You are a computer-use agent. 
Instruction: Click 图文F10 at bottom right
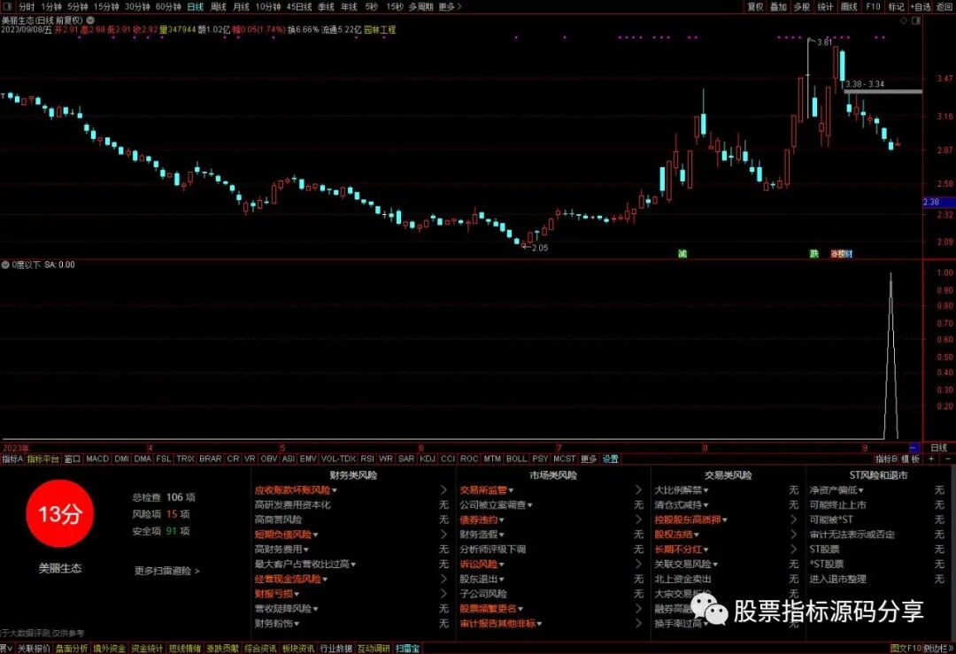(906, 649)
